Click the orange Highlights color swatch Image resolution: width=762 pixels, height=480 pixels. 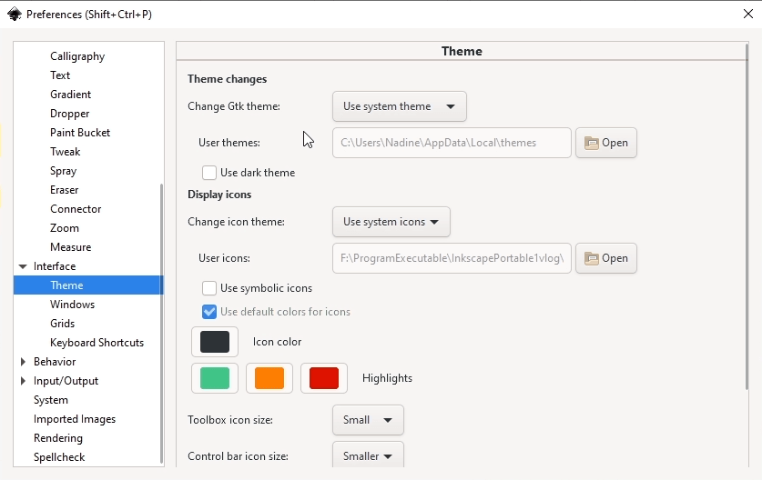point(269,378)
